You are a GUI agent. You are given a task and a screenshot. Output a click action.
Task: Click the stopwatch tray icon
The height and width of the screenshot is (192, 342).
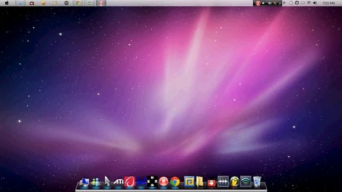[x=291, y=3]
